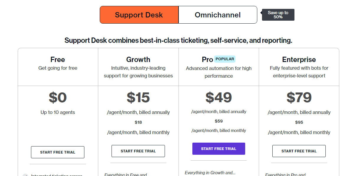Start free trial on the Growth plan
The width and height of the screenshot is (357, 176).
pyautogui.click(x=138, y=151)
